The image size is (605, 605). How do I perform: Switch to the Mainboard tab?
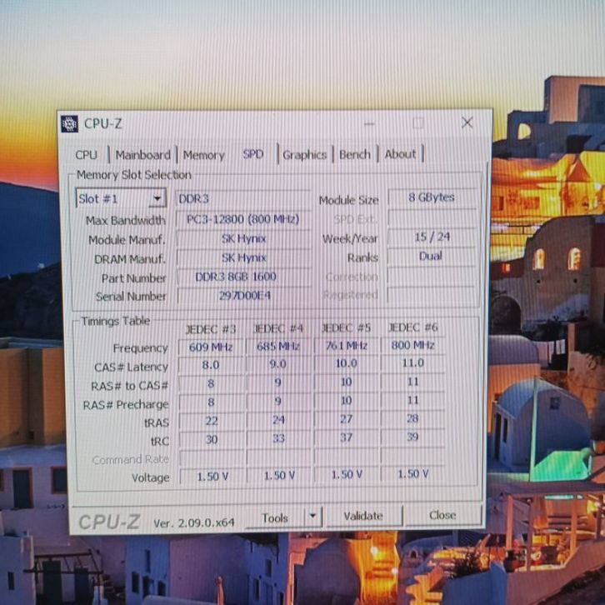tap(142, 155)
